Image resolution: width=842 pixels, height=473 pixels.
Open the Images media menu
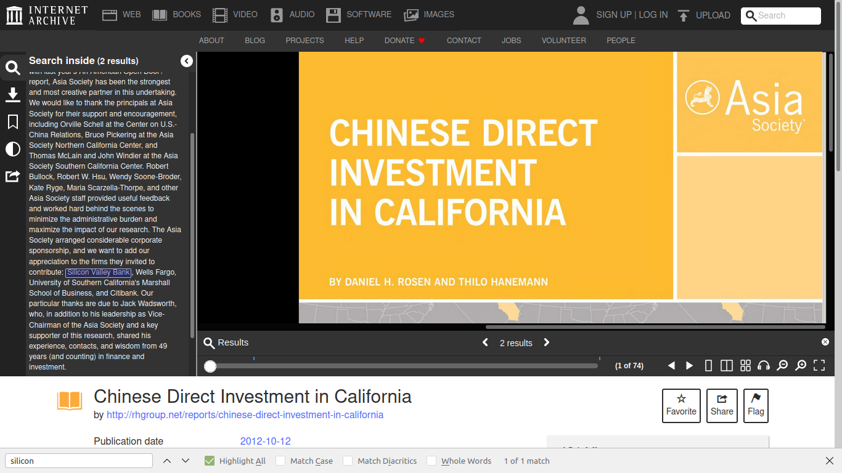pos(429,15)
